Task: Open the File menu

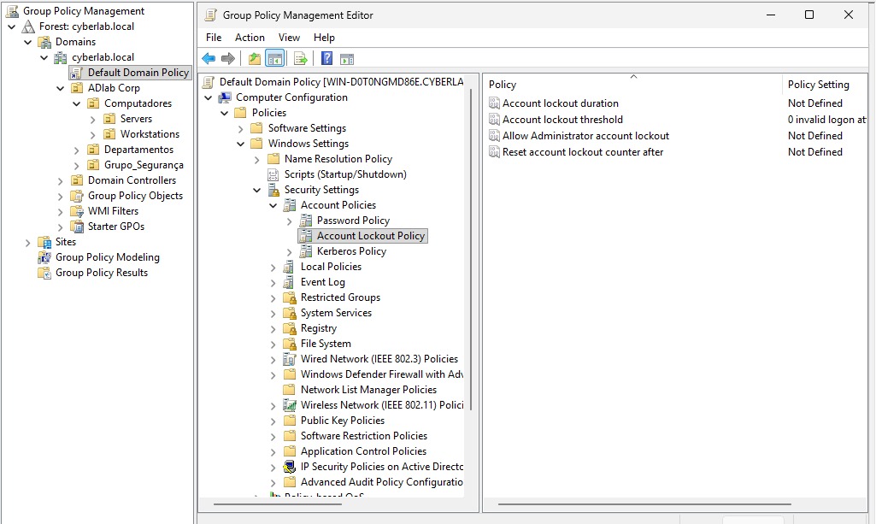Action: pos(214,38)
